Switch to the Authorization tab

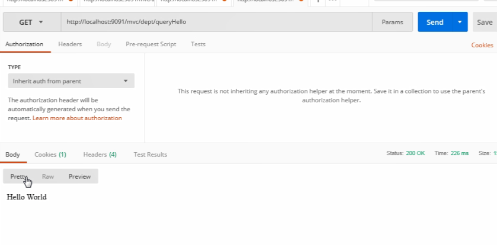click(24, 44)
